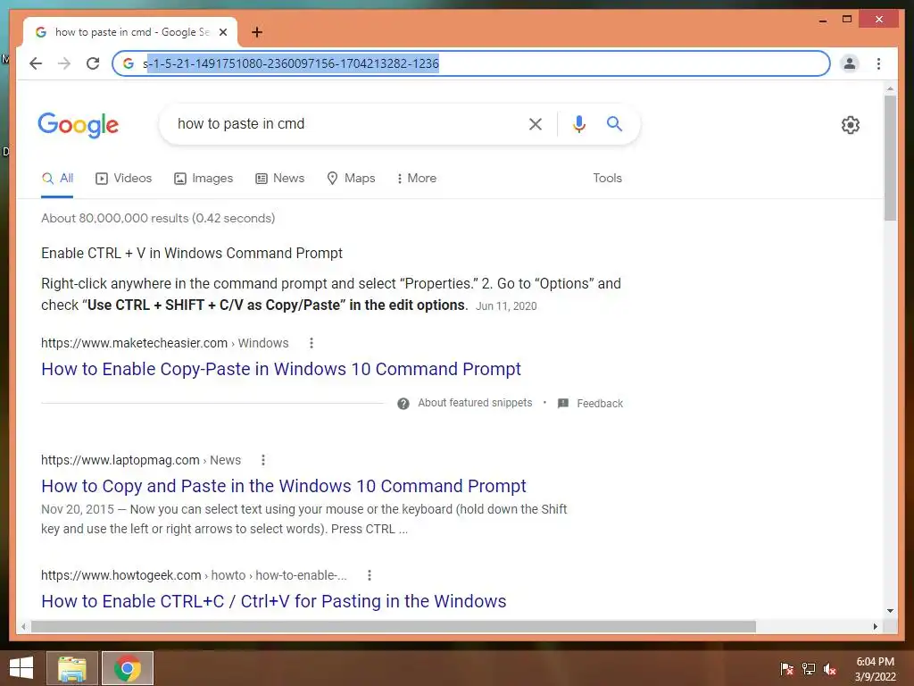914x686 pixels.
Task: Start voice search with microphone icon
Action: coord(578,123)
